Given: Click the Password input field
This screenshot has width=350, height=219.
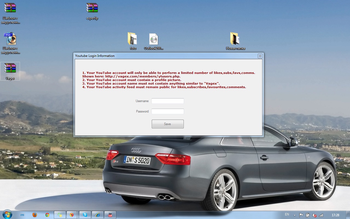Looking at the screenshot, I should click(168, 111).
